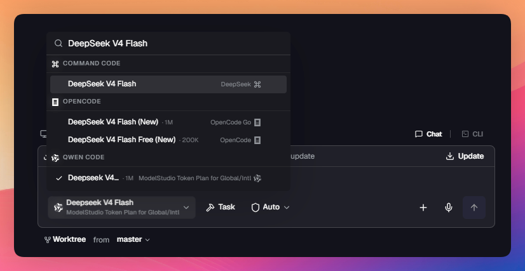Click the QWEN CODE section label
The width and height of the screenshot is (525, 271).
click(83, 157)
